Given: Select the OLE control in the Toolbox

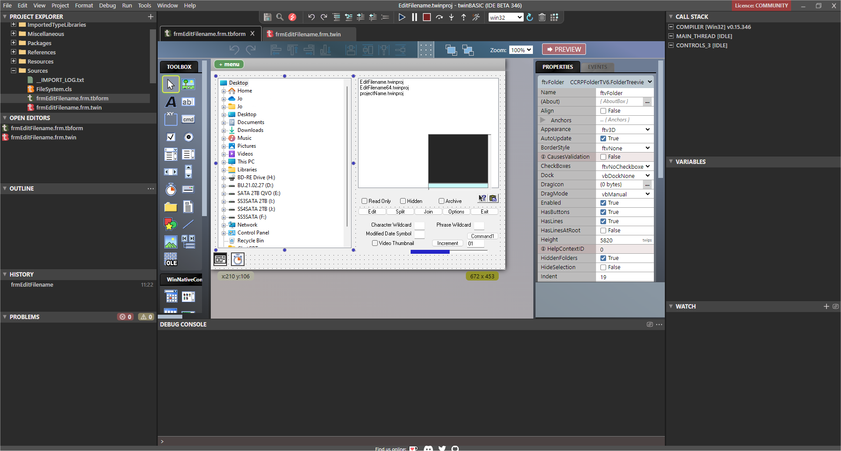Looking at the screenshot, I should 170,259.
